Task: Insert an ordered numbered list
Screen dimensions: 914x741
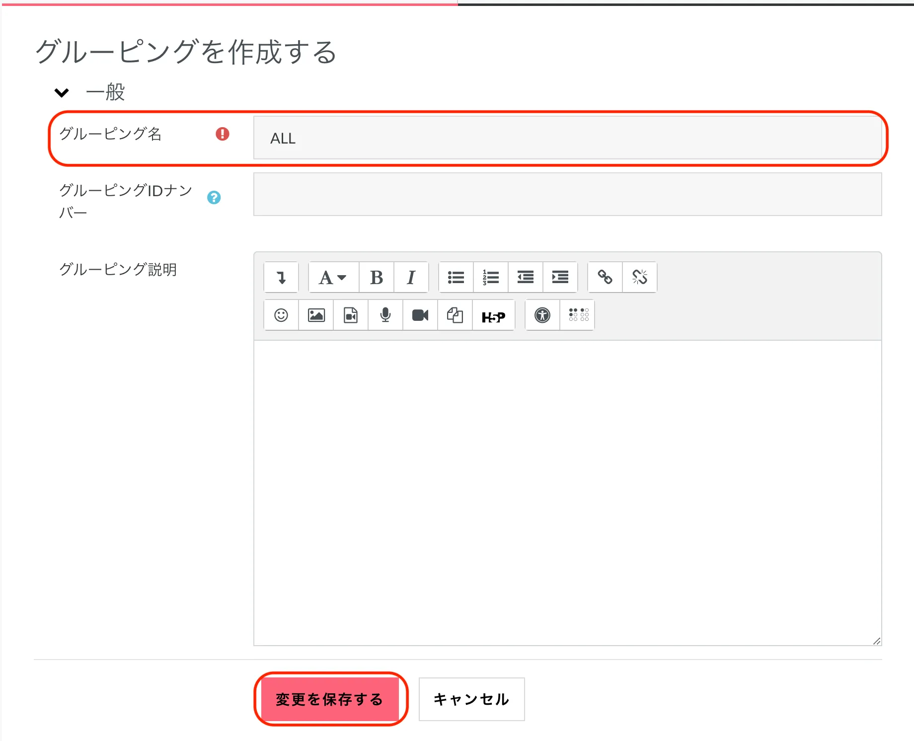Action: click(x=491, y=277)
